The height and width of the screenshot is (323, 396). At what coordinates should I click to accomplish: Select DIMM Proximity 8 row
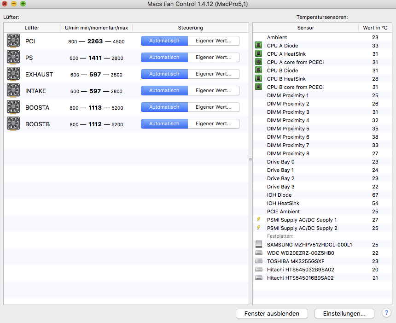pyautogui.click(x=322, y=153)
